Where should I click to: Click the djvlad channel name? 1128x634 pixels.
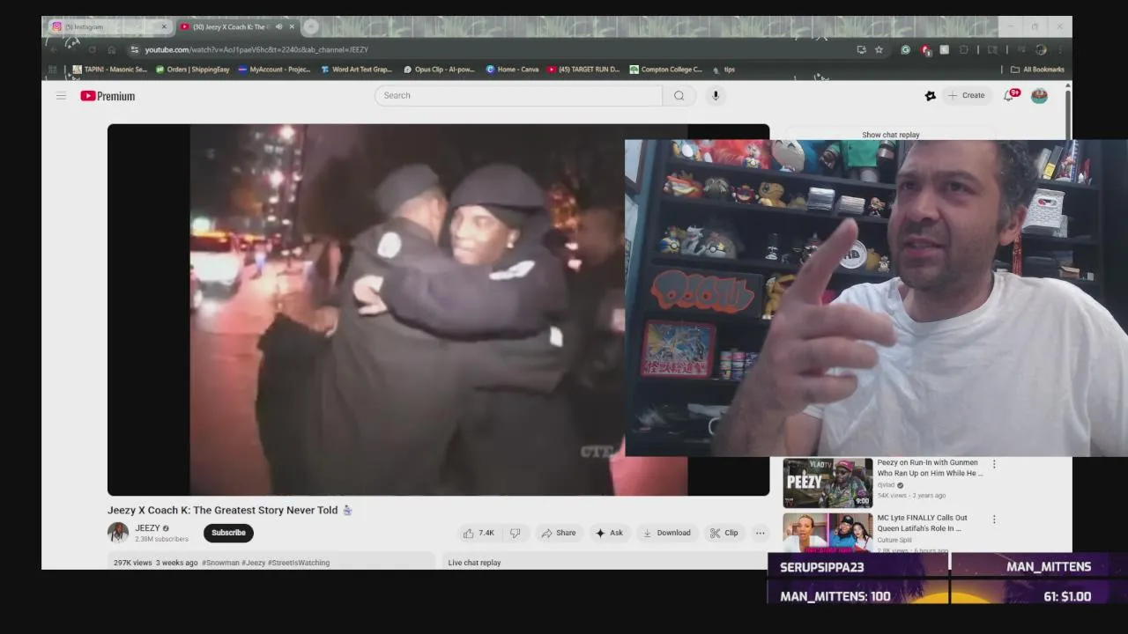(887, 484)
